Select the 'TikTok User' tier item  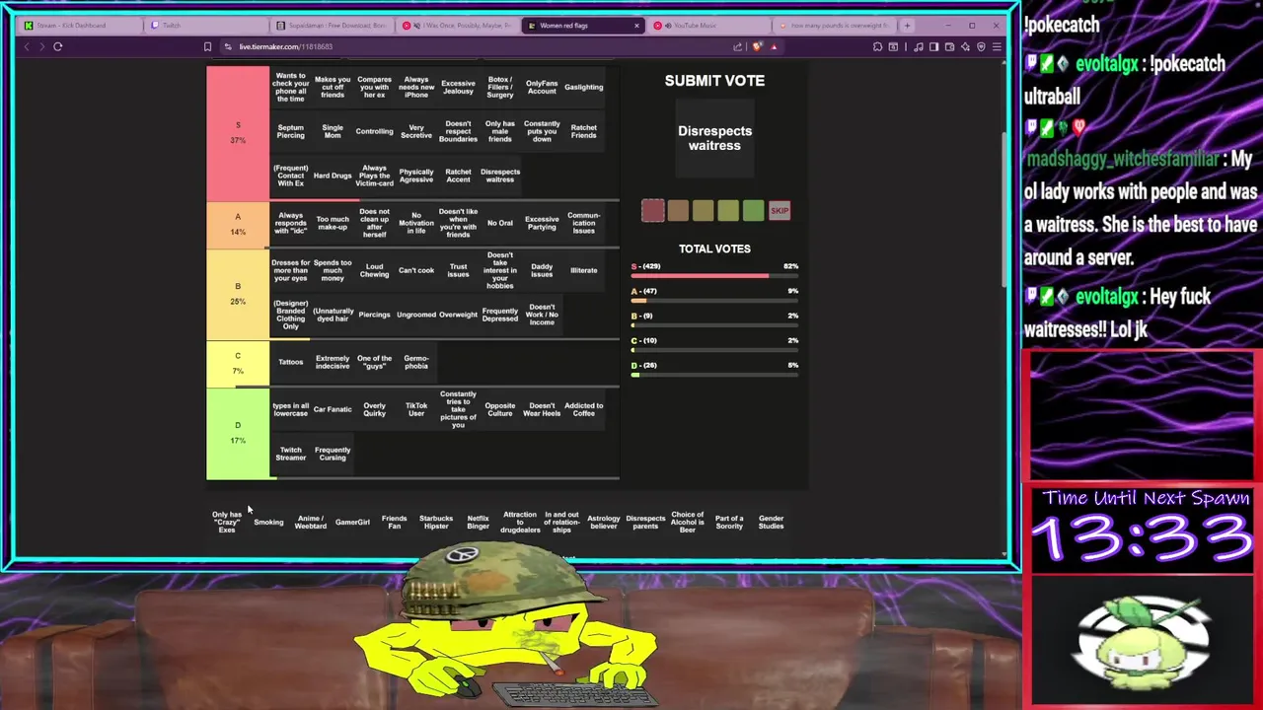tap(416, 409)
